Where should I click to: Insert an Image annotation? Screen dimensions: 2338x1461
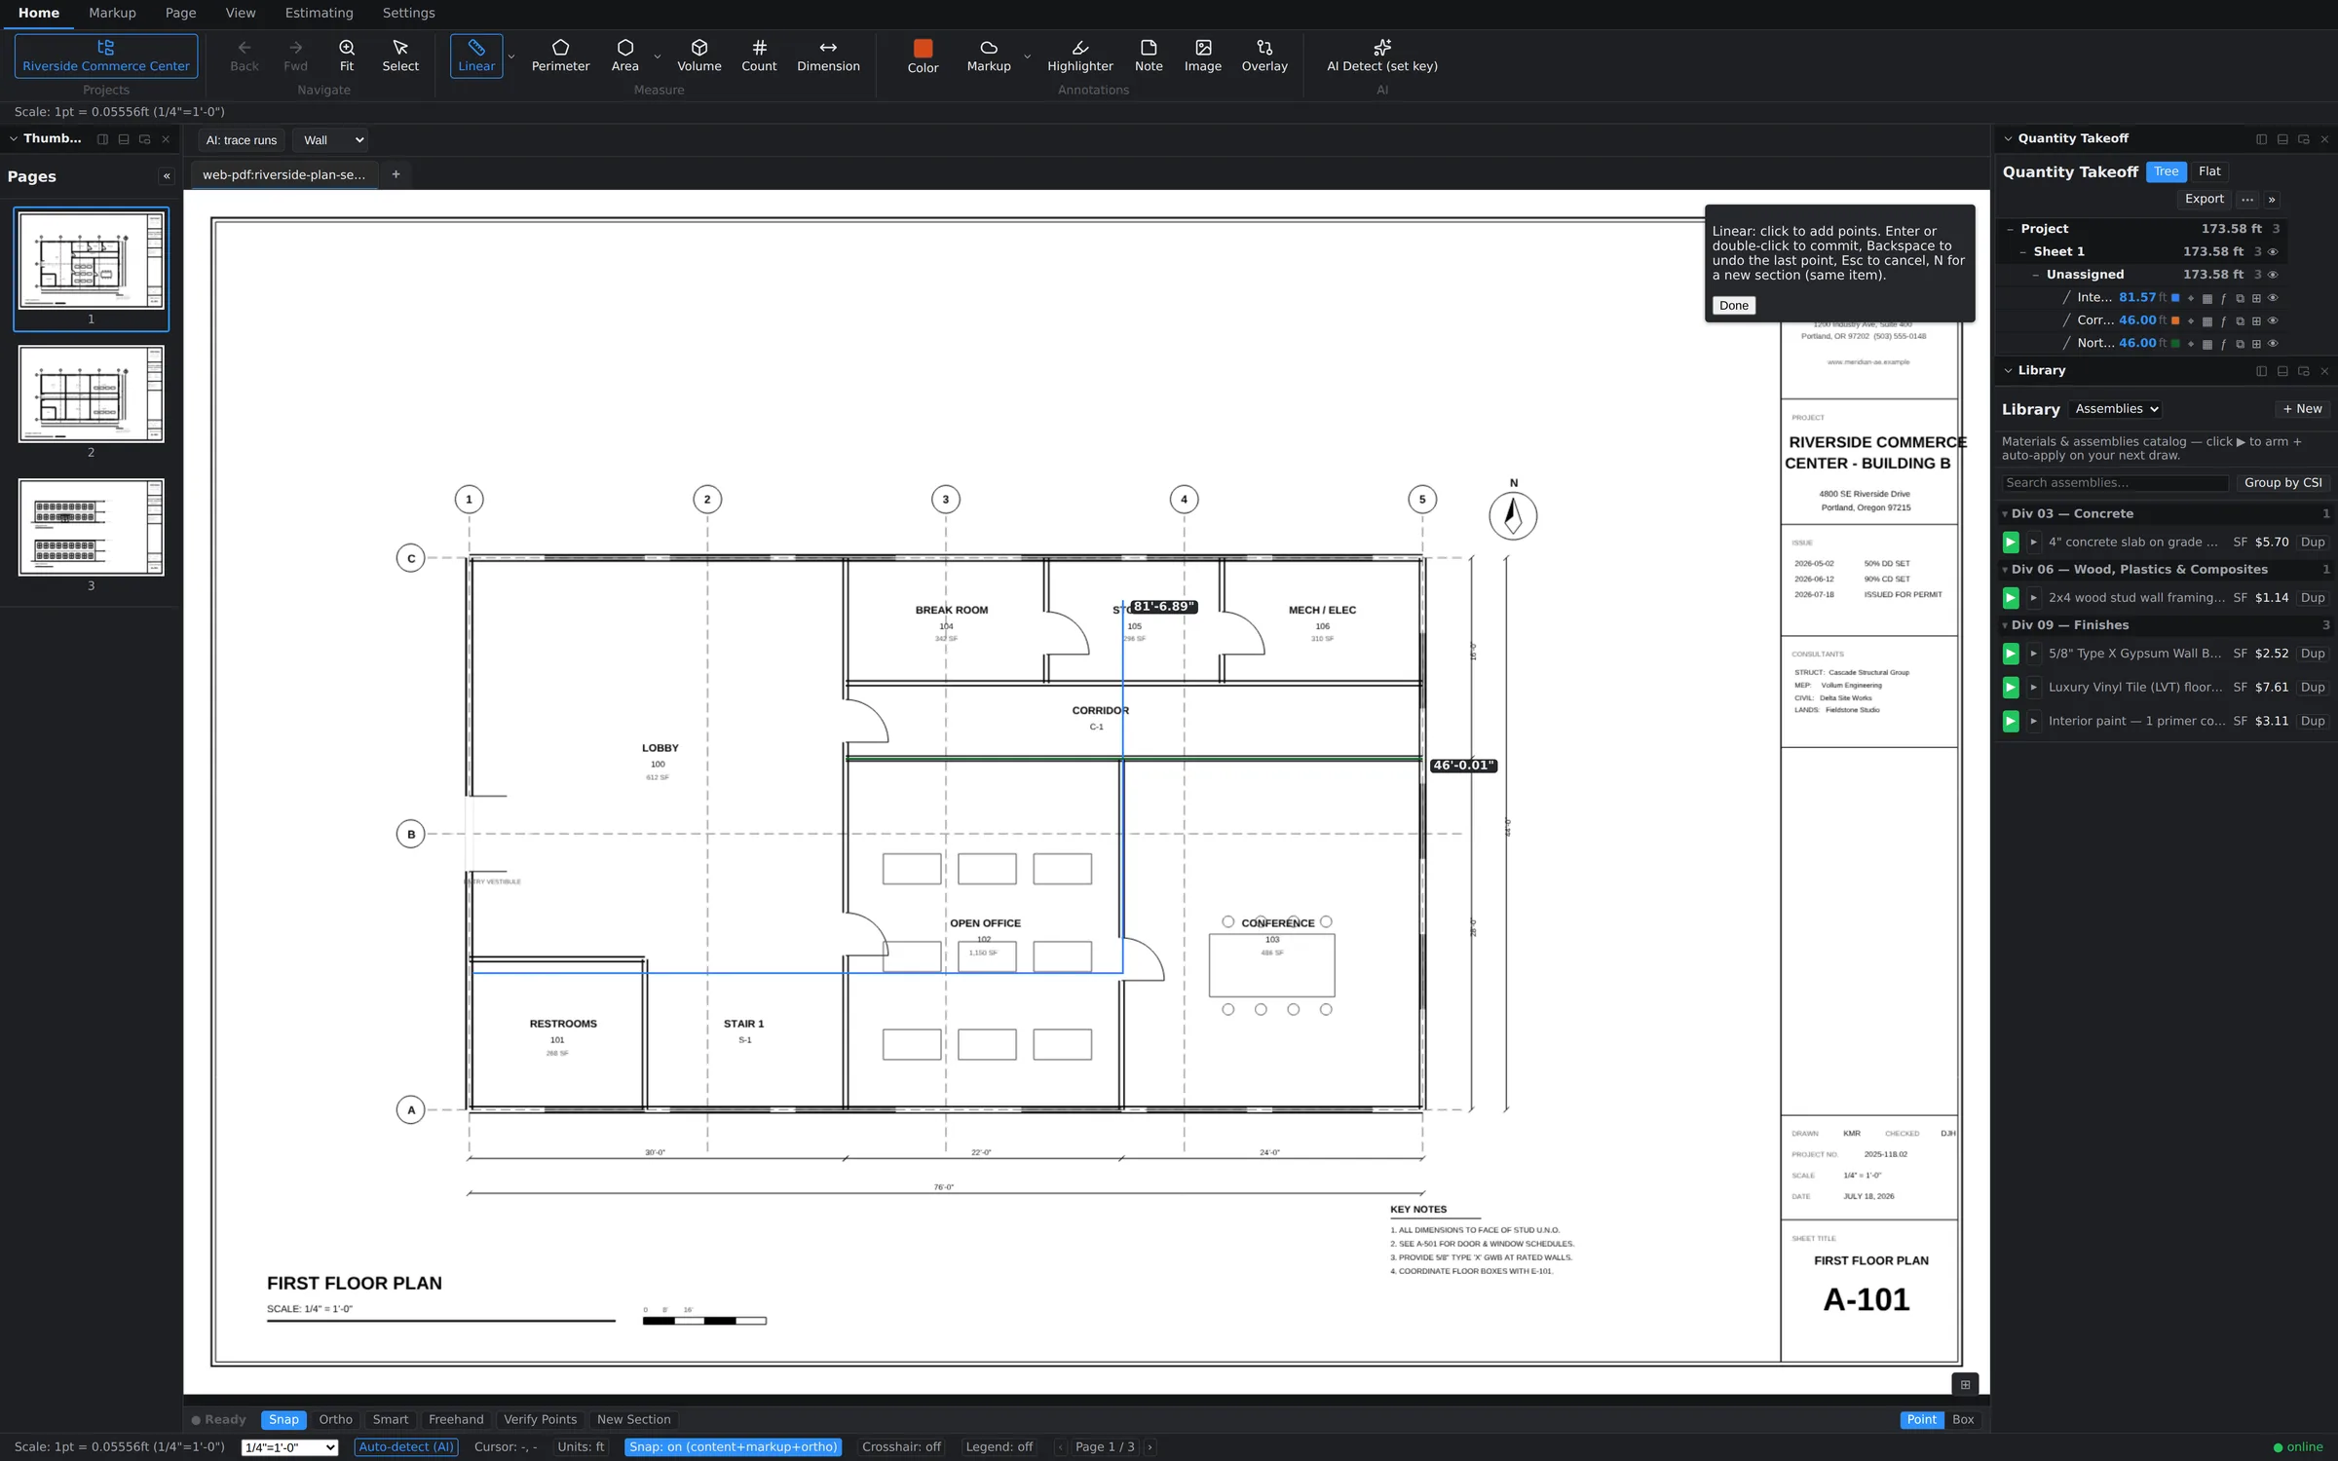1203,56
